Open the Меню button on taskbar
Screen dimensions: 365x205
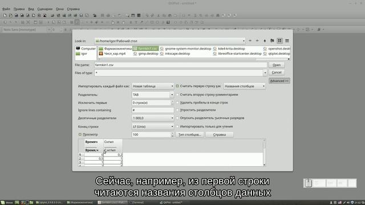7,203
